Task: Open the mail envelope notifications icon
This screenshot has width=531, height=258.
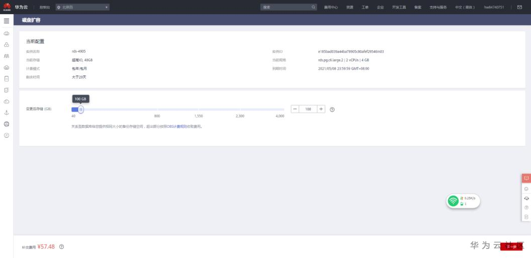Action: (519, 7)
